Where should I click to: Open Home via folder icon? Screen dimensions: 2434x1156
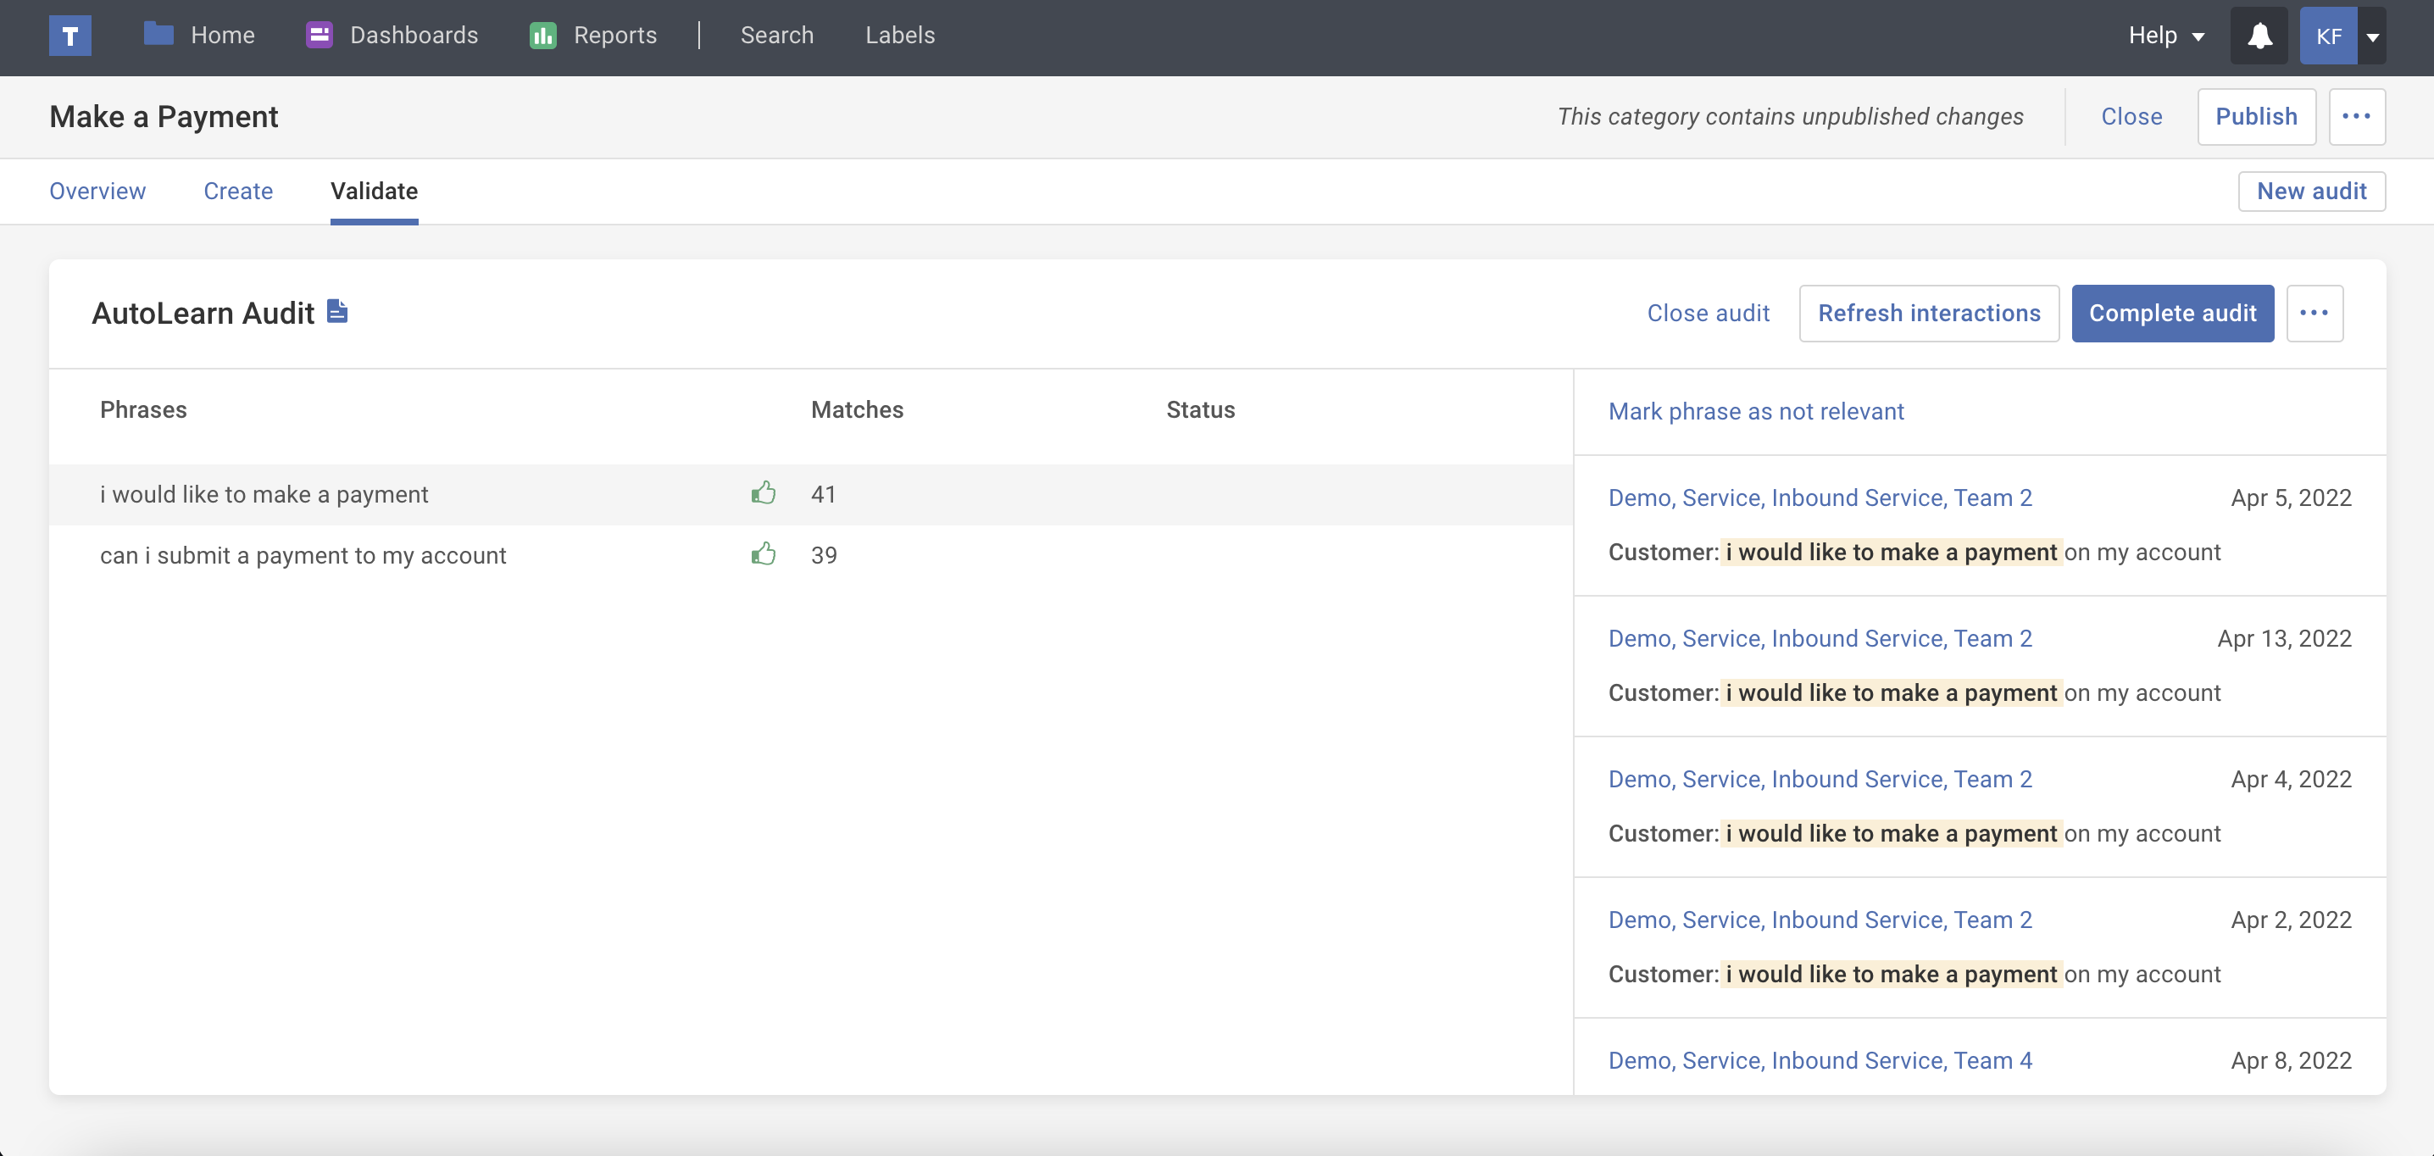(x=158, y=35)
